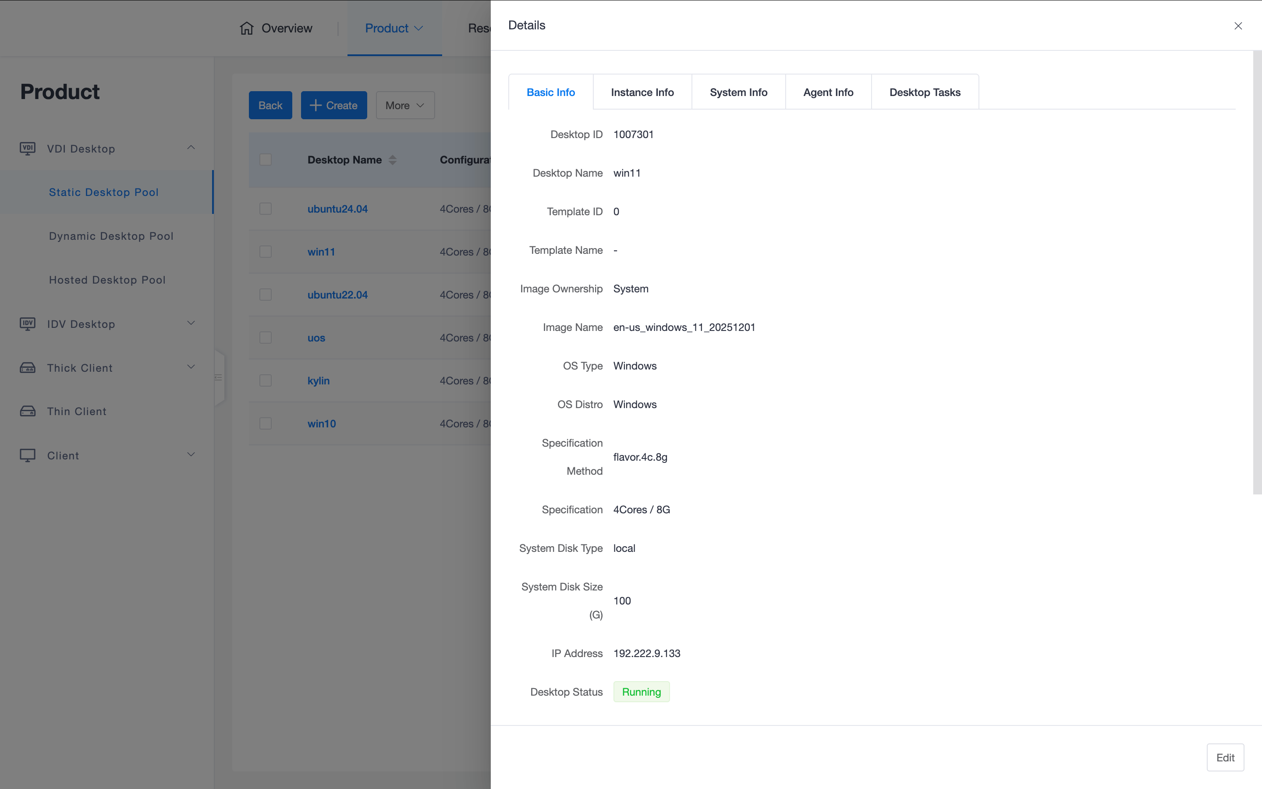The image size is (1262, 789).
Task: Switch to the Instance Info tab
Action: coord(642,92)
